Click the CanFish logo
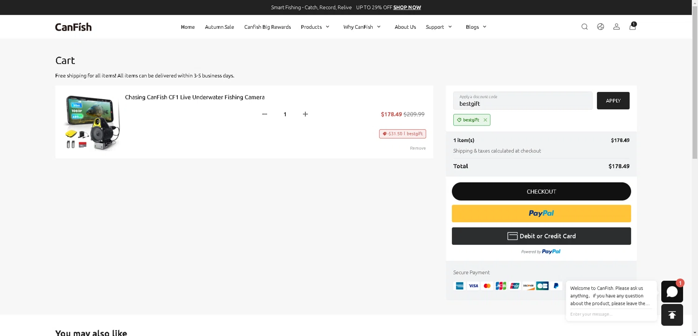Image resolution: width=698 pixels, height=336 pixels. (x=74, y=27)
